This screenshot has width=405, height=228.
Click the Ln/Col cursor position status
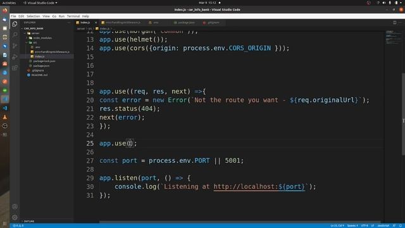tap(337, 225)
